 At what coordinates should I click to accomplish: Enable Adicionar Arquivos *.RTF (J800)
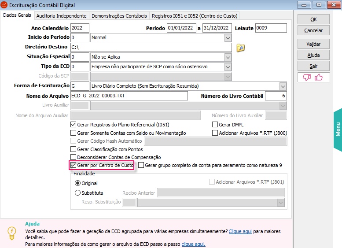pyautogui.click(x=215, y=133)
